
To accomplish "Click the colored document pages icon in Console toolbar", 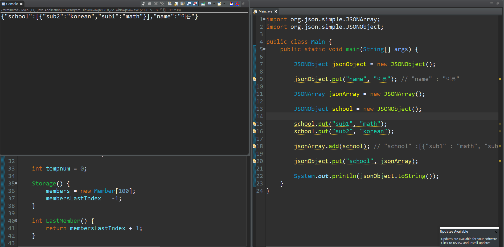I will click(231, 4).
